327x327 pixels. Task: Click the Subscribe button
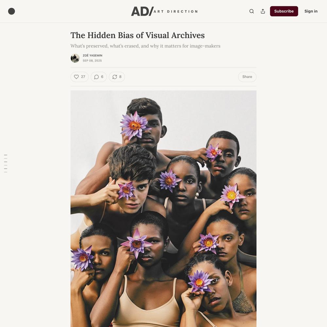tap(284, 11)
